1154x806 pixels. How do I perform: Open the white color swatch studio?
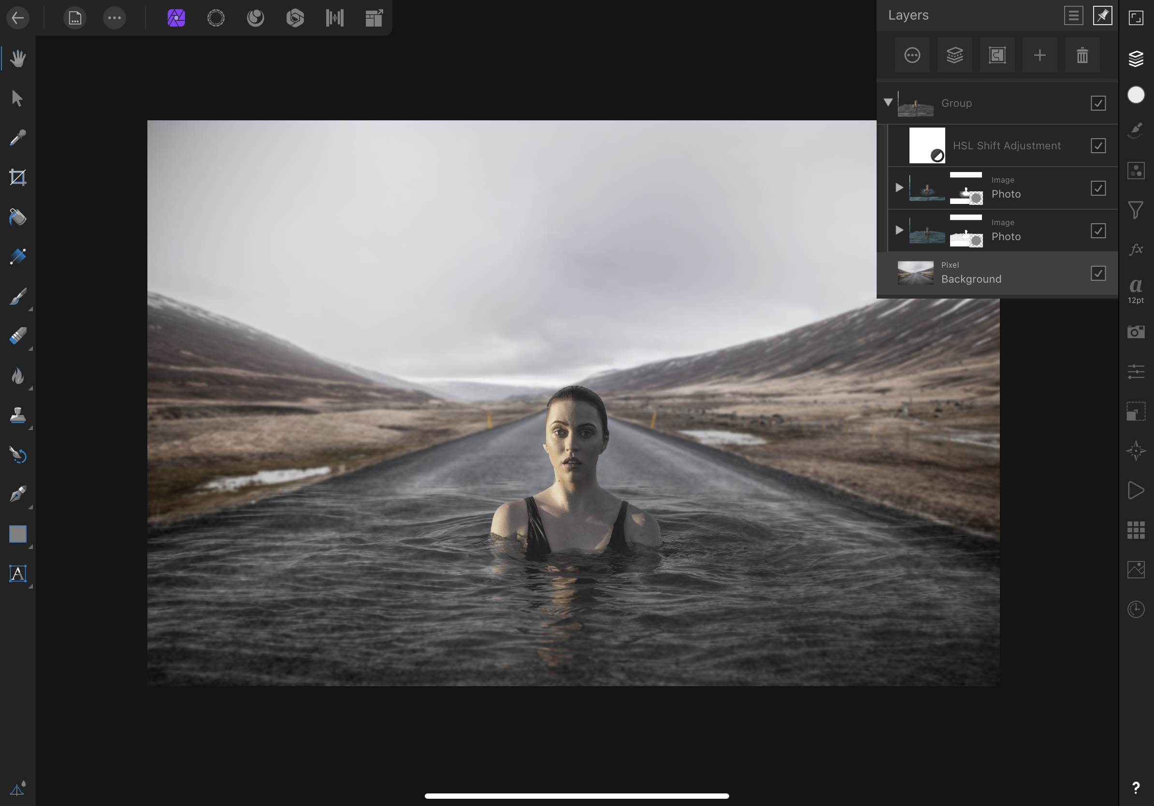click(1136, 95)
